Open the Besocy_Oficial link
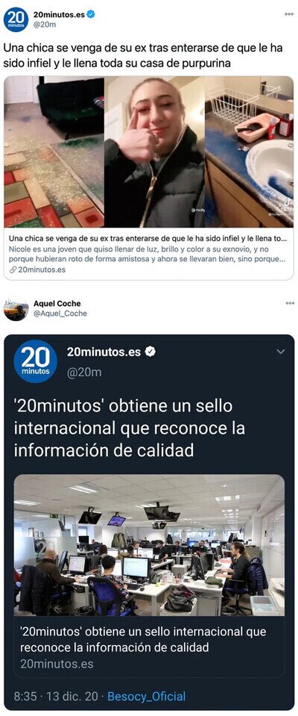The height and width of the screenshot is (716, 298). pyautogui.click(x=146, y=697)
